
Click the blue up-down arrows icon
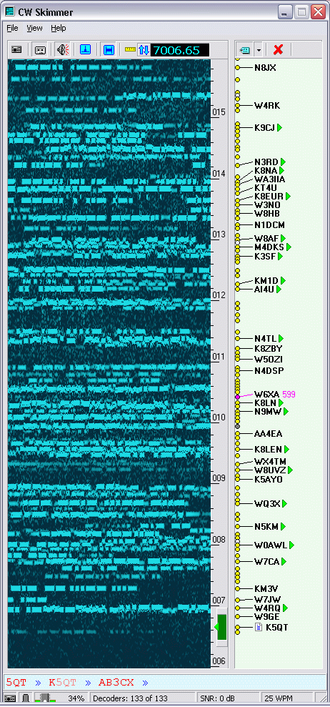144,49
